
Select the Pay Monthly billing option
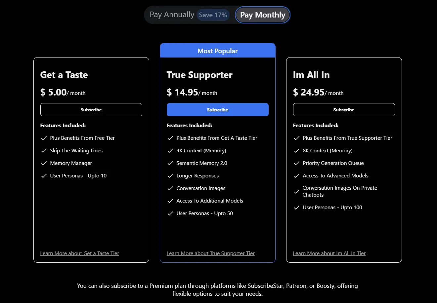(262, 15)
